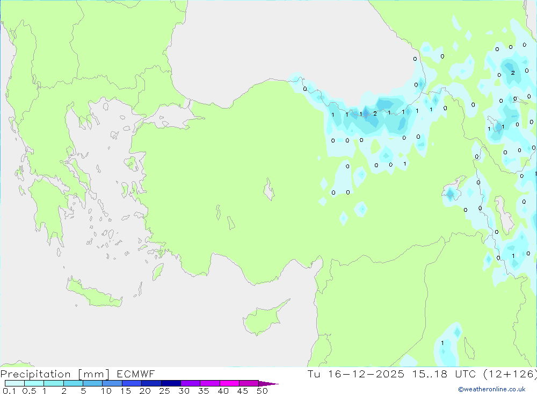Select the 1–2 mm legend color swatch

pos(54,383)
